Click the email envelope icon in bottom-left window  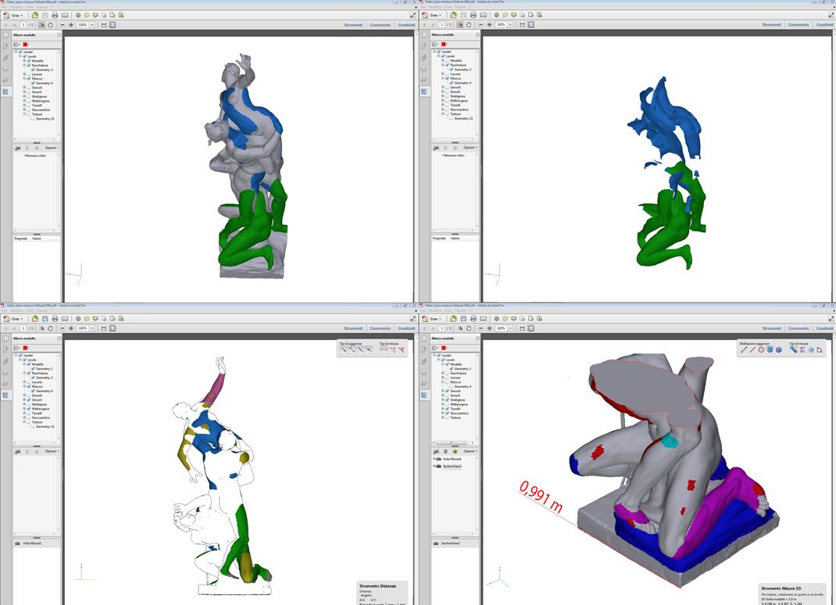pyautogui.click(x=64, y=318)
